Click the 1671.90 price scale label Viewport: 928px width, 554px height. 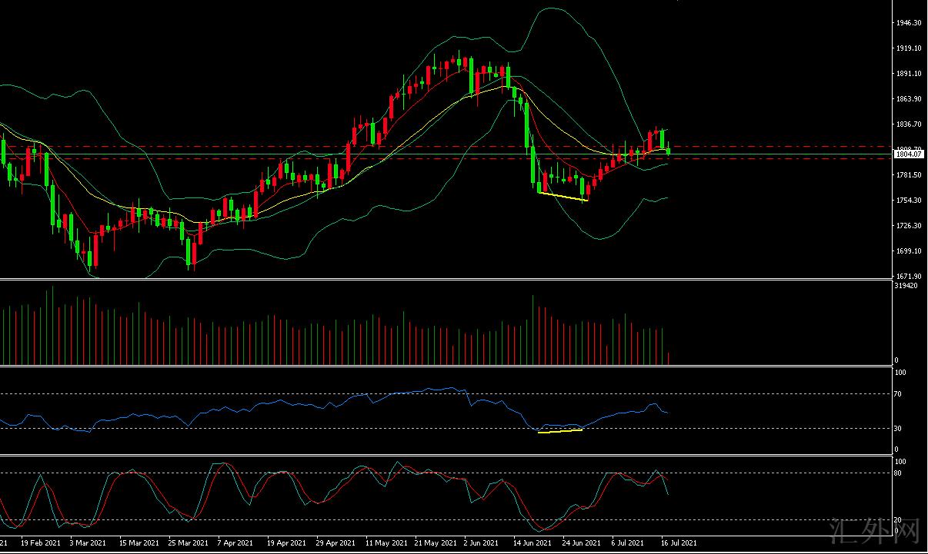(x=909, y=277)
